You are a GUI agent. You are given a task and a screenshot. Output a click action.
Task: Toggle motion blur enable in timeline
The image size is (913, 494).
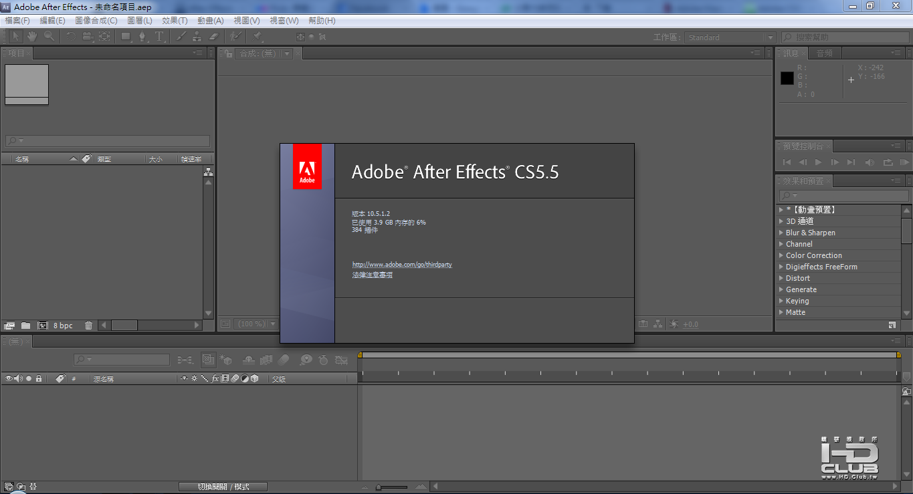[x=284, y=360]
